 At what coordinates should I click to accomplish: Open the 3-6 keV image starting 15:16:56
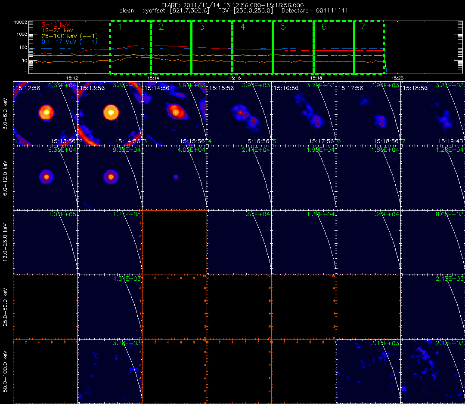[304, 113]
